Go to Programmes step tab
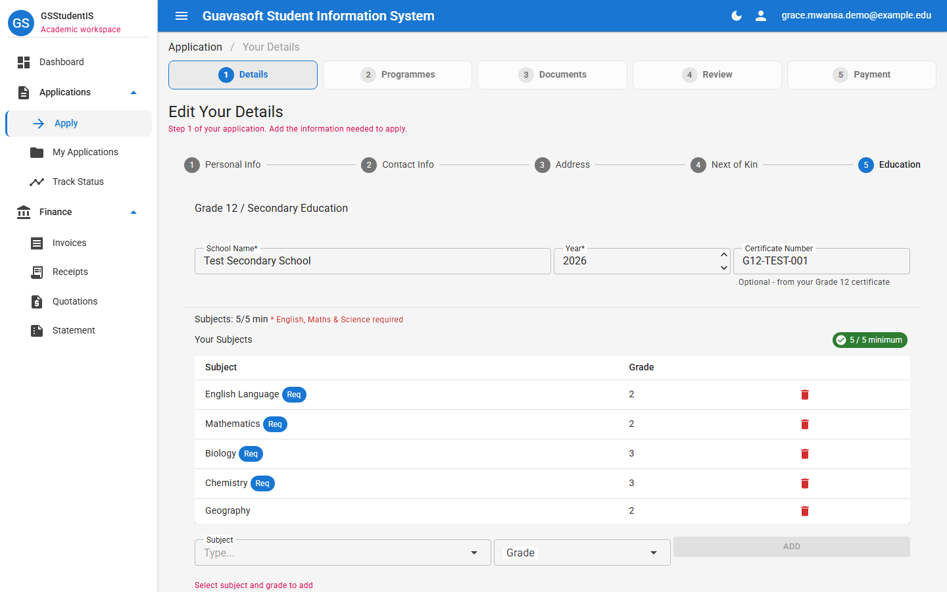Screen dimensions: 947x592 click(x=397, y=75)
